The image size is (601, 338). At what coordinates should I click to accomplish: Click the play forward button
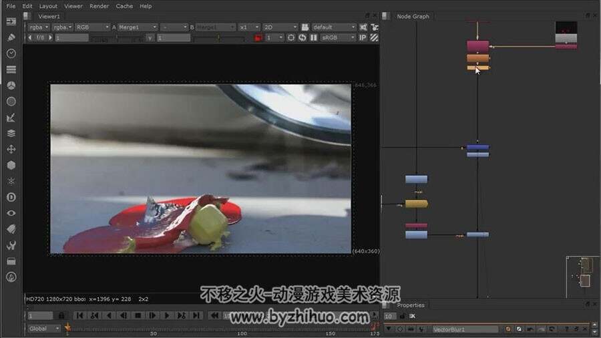[167, 315]
